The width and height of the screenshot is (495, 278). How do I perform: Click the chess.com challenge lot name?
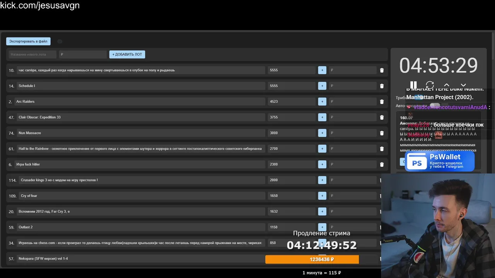[x=141, y=243]
